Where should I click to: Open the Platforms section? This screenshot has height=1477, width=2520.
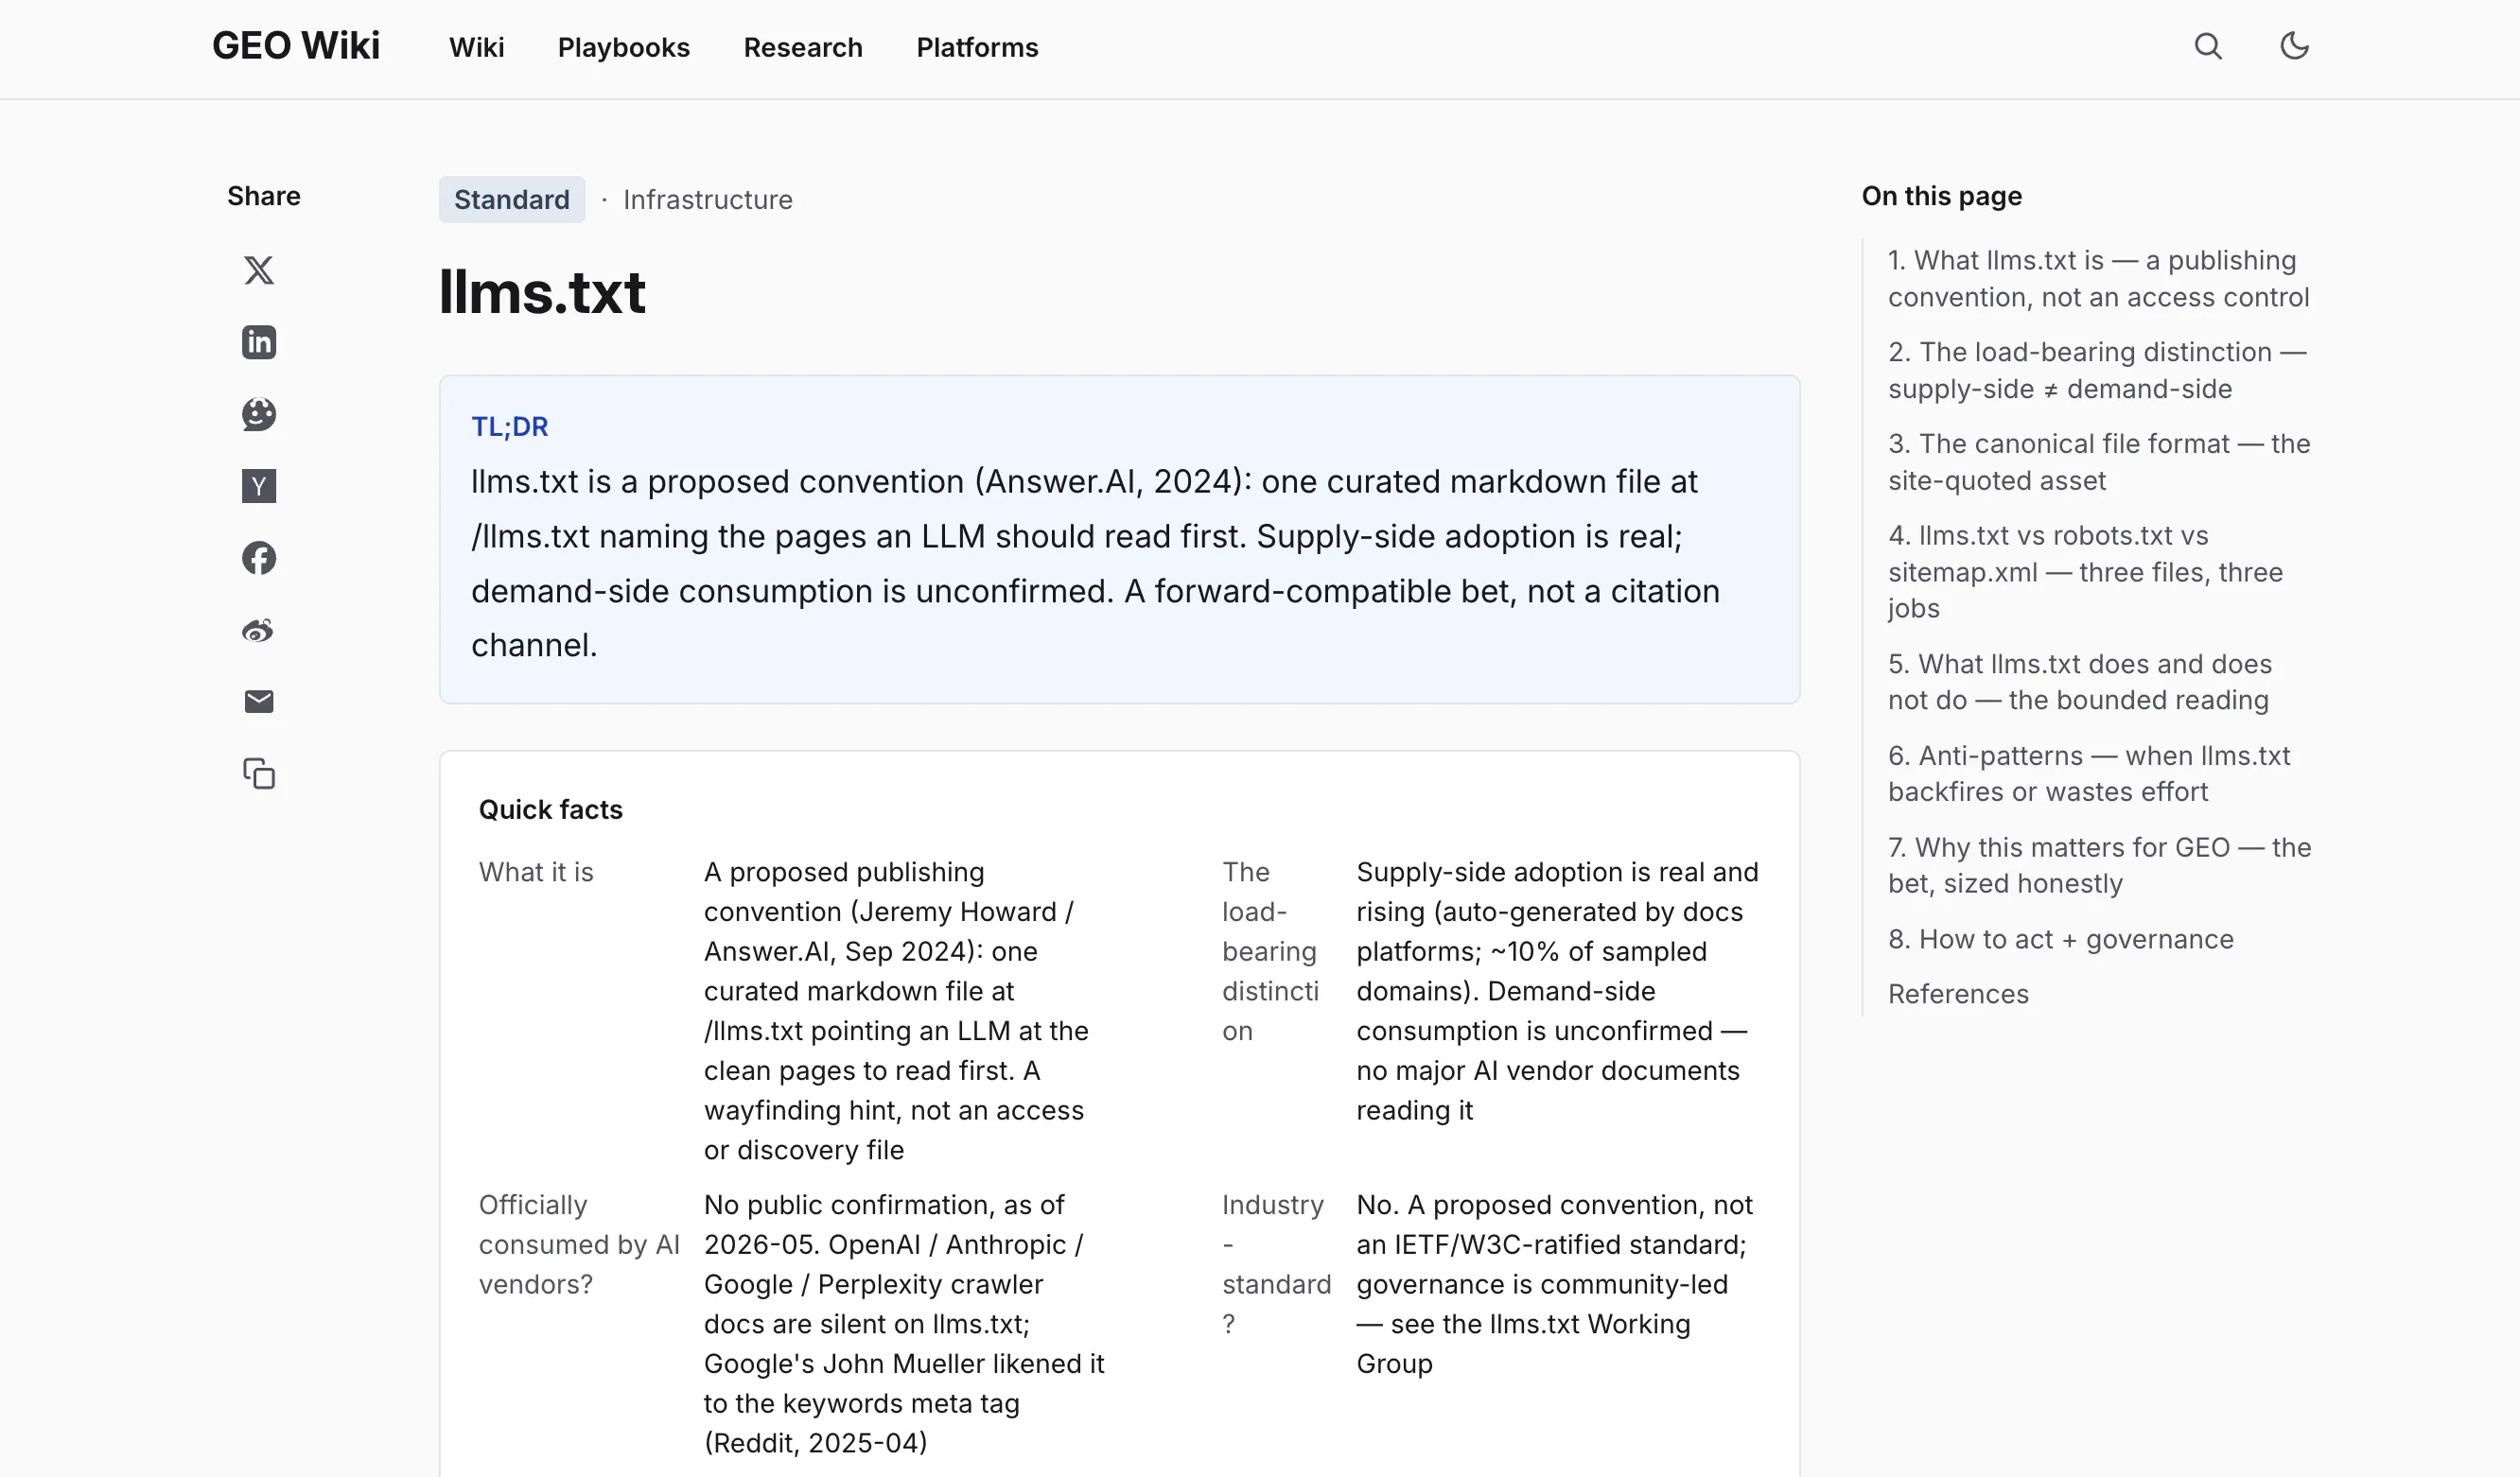click(977, 47)
